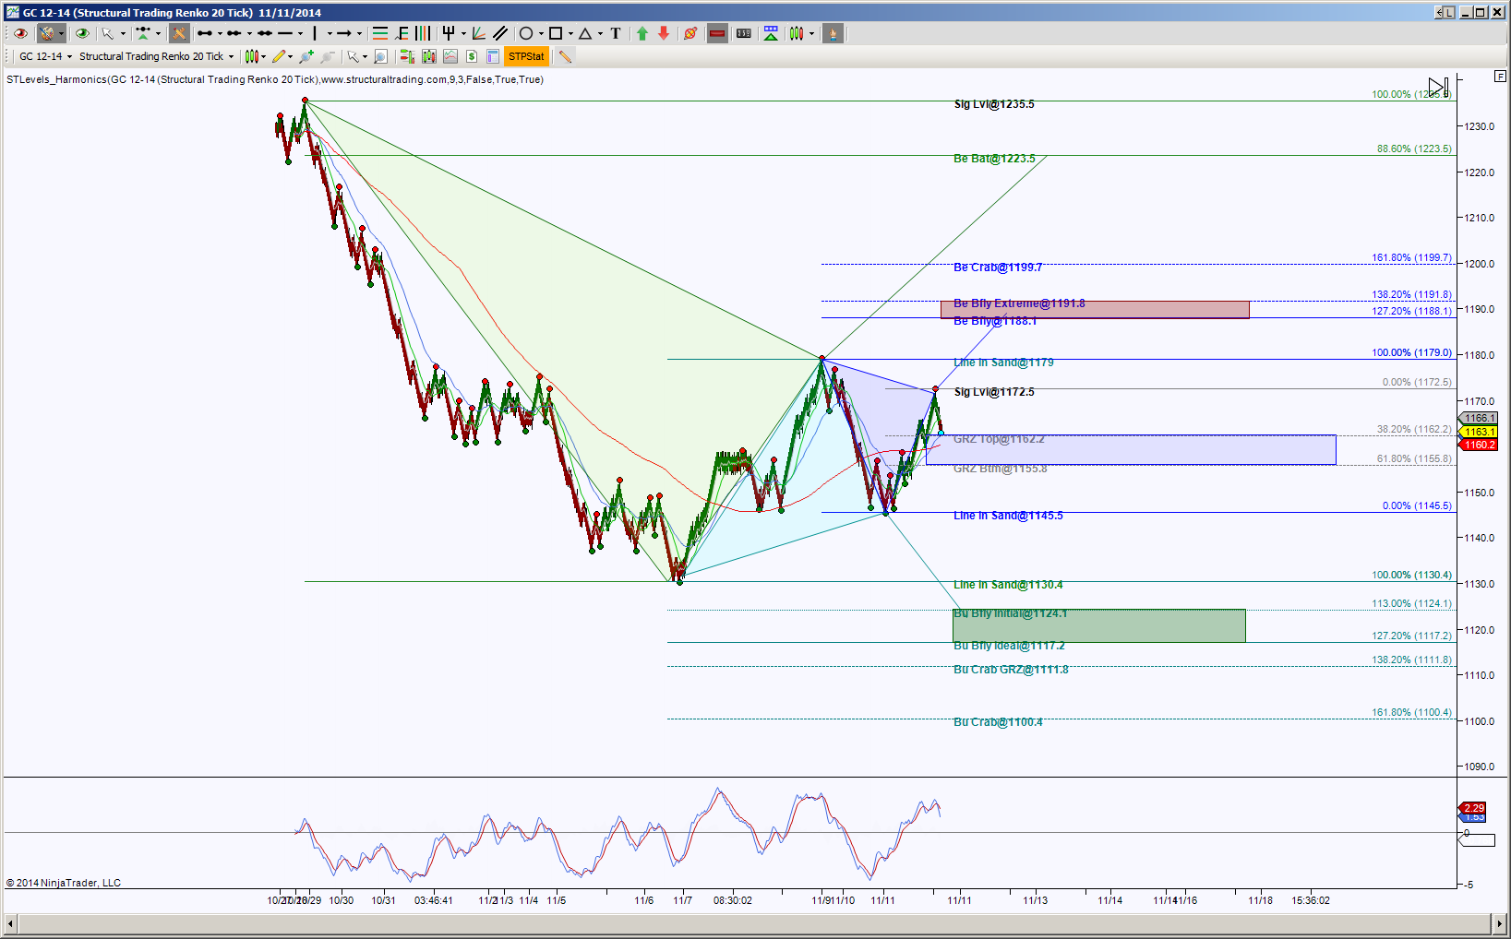Click the F box at chart top-right
The image size is (1511, 939).
point(1500,77)
